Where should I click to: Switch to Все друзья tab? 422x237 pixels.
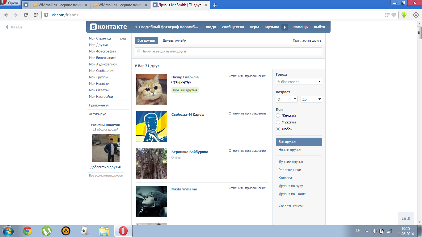click(x=146, y=40)
